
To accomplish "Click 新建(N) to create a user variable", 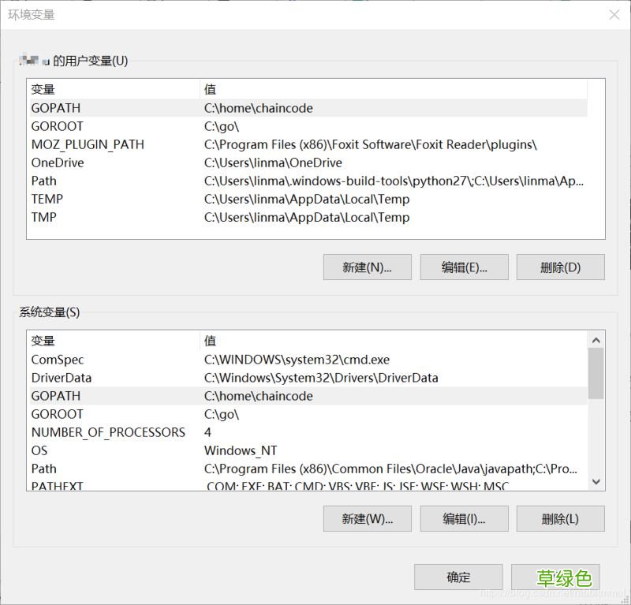I will click(x=367, y=267).
